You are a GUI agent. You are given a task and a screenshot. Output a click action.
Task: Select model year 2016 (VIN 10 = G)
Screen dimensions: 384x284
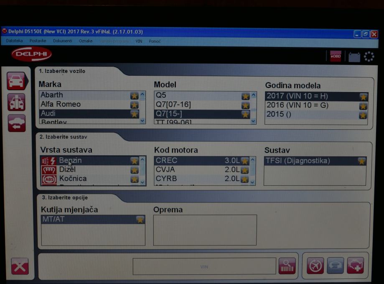point(316,106)
